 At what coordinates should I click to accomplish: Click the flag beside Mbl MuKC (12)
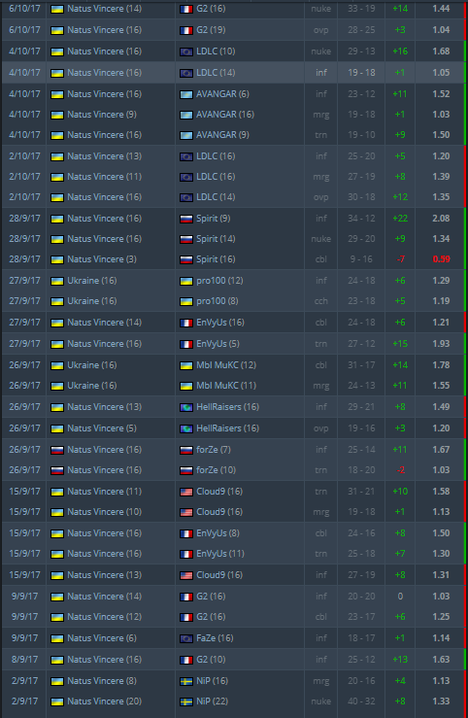185,366
